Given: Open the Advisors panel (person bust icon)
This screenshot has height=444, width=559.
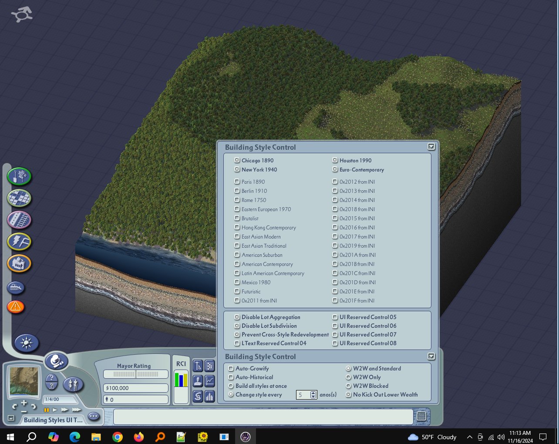Looking at the screenshot, I should pyautogui.click(x=198, y=381).
